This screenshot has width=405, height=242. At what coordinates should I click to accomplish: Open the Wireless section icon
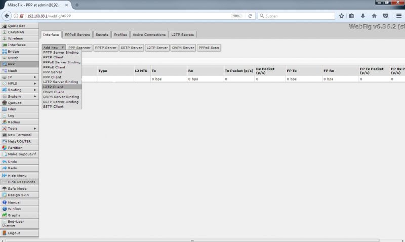5,38
